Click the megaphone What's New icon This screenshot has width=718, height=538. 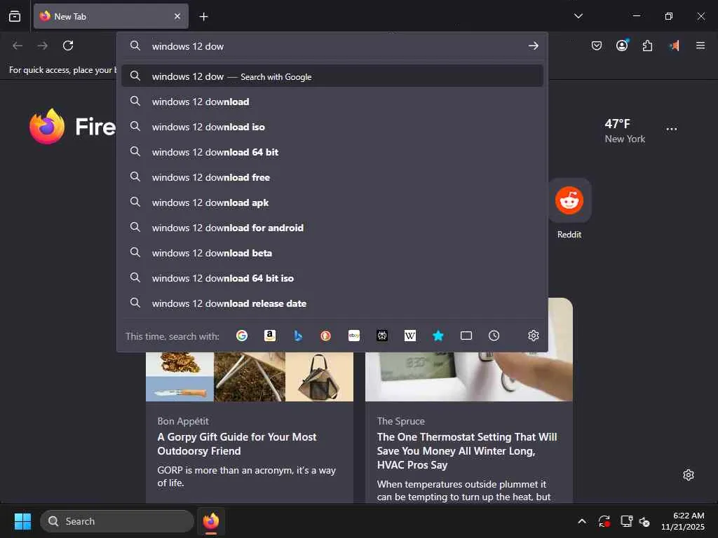click(x=674, y=46)
